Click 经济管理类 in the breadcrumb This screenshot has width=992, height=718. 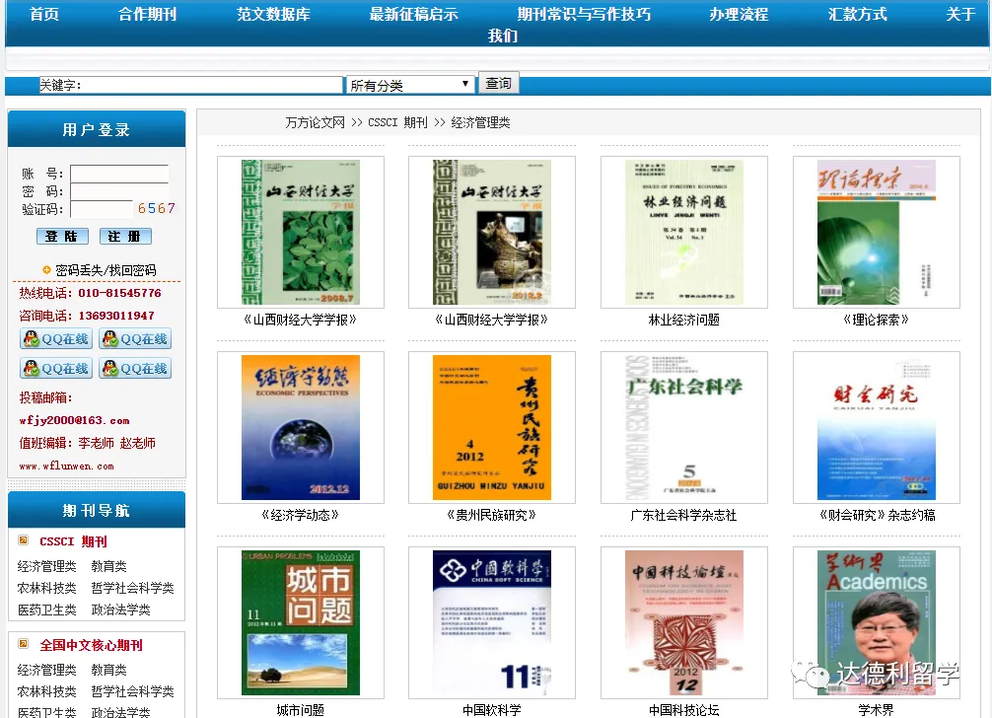[x=481, y=122]
